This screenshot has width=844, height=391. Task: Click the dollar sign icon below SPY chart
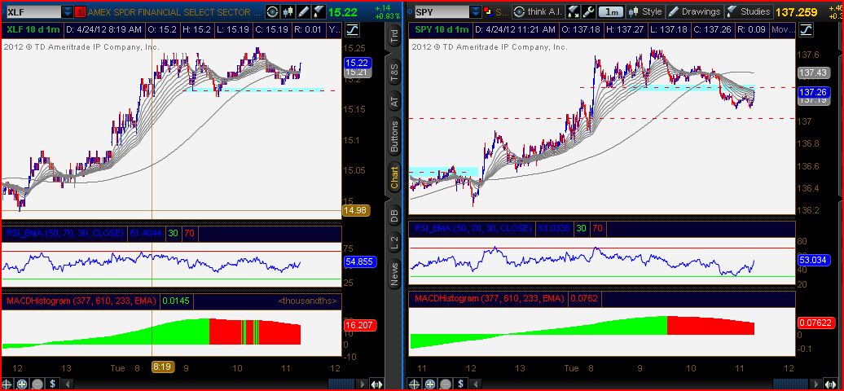point(459,384)
